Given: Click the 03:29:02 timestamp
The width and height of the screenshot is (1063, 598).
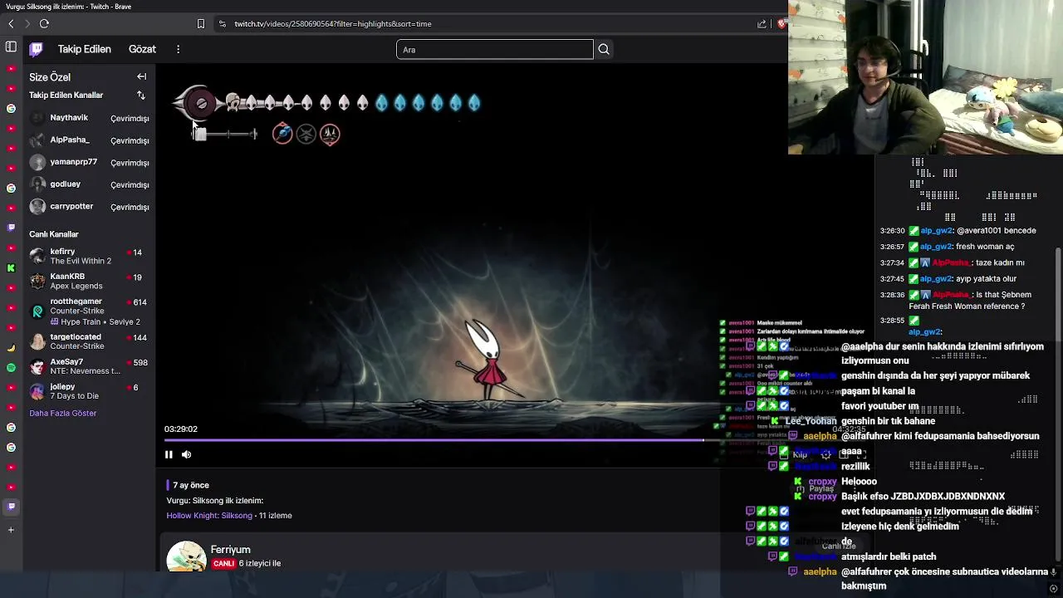Looking at the screenshot, I should click(x=181, y=429).
